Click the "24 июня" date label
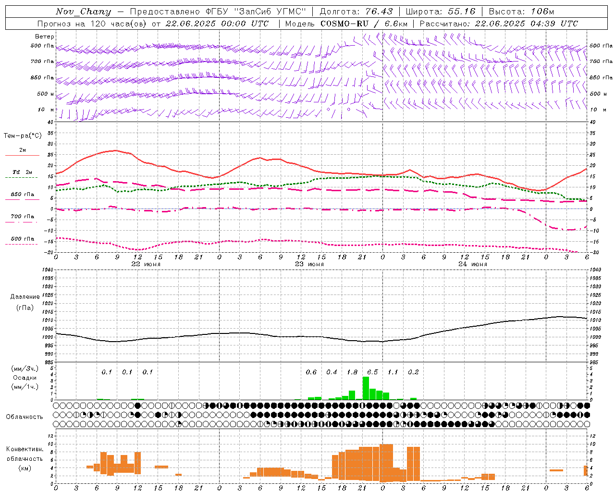This screenshot has width=615, height=492. (473, 264)
